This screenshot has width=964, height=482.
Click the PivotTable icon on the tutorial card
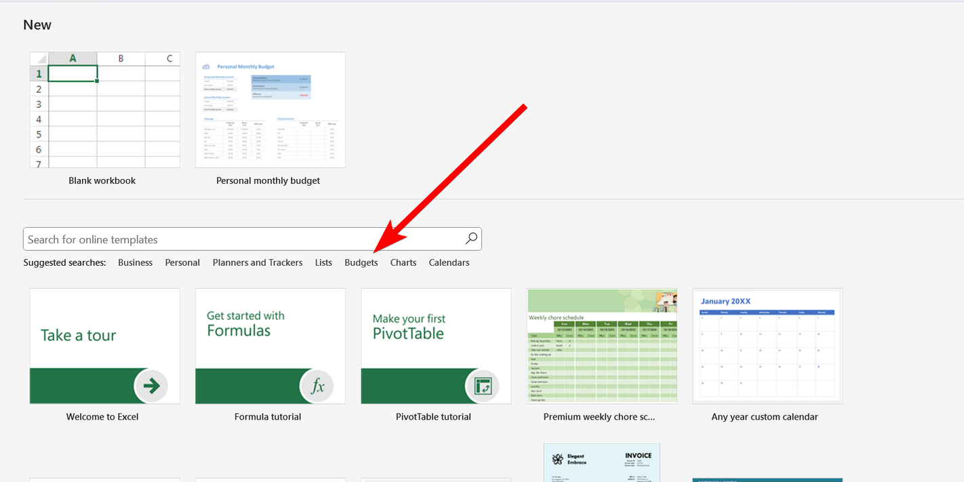(482, 386)
